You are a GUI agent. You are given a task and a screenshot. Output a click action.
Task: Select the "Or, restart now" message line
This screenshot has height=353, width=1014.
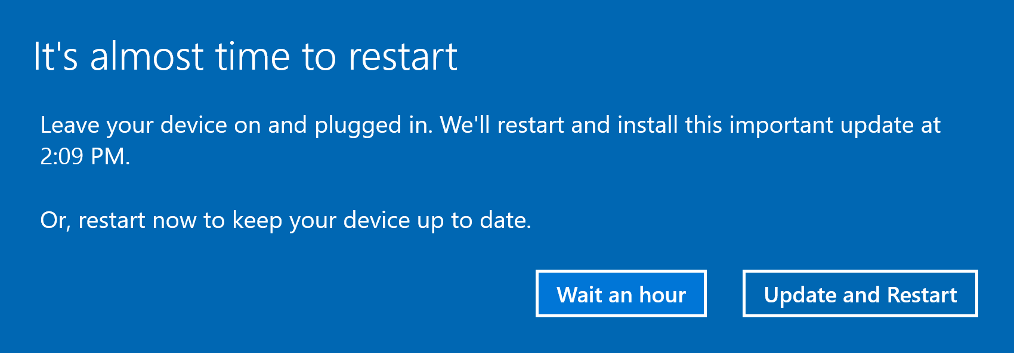coord(285,220)
